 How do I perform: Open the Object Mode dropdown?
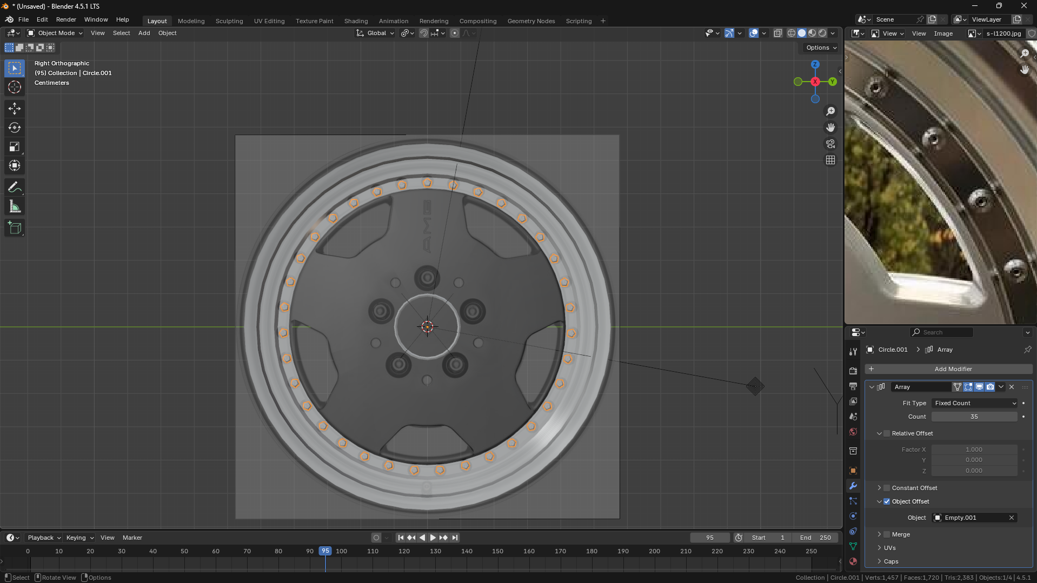[55, 33]
